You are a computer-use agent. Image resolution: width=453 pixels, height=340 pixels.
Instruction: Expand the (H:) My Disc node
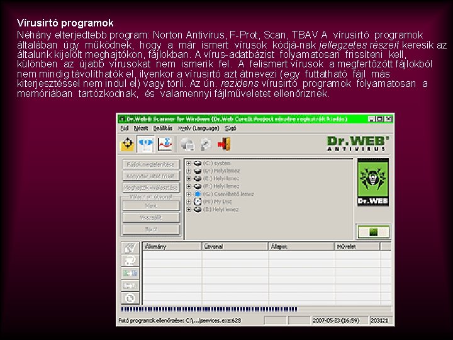pyautogui.click(x=189, y=201)
